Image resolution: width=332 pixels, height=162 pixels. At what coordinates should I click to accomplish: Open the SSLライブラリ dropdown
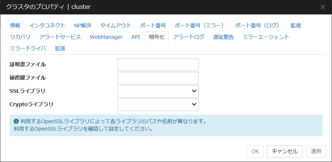click(x=158, y=91)
